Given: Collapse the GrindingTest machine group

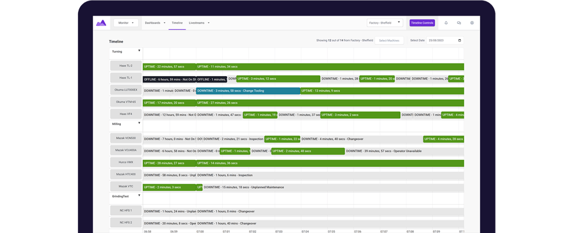Looking at the screenshot, I should (x=139, y=196).
